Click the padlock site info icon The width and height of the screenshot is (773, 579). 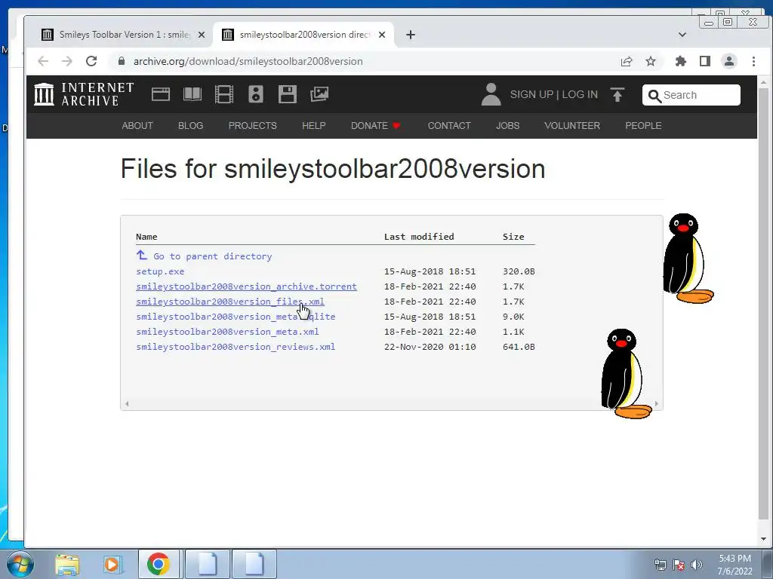pos(122,61)
